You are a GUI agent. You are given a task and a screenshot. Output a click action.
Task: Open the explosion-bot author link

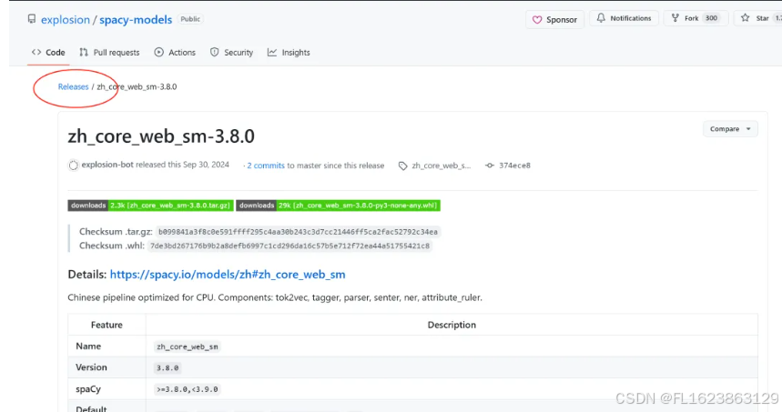tap(107, 165)
